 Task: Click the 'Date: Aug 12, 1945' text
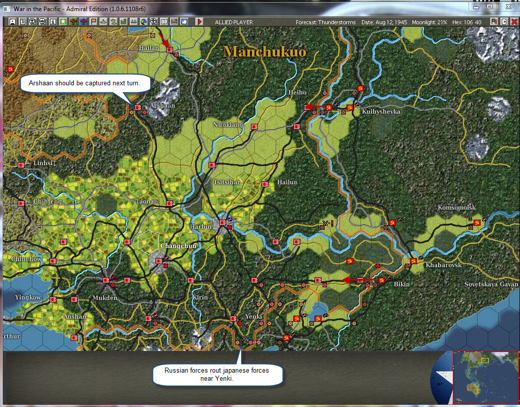click(x=384, y=22)
